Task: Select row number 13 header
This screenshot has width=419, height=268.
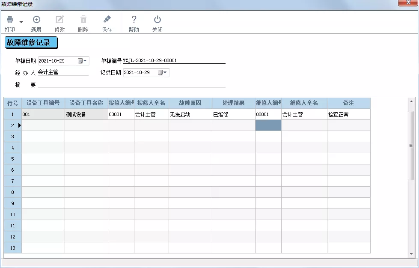Action: click(x=13, y=248)
